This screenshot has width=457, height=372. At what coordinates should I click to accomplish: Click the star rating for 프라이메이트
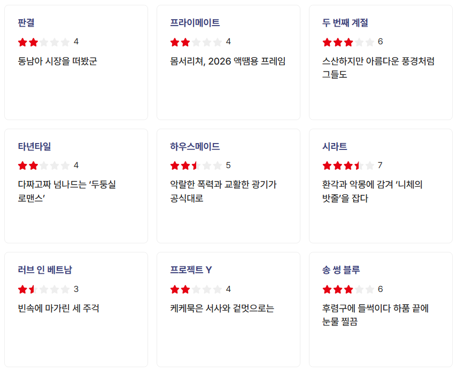196,42
